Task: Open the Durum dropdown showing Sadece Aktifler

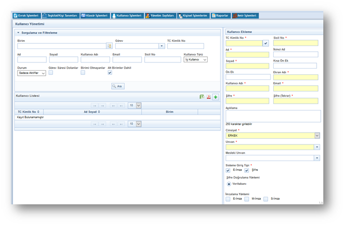Action: coord(31,73)
